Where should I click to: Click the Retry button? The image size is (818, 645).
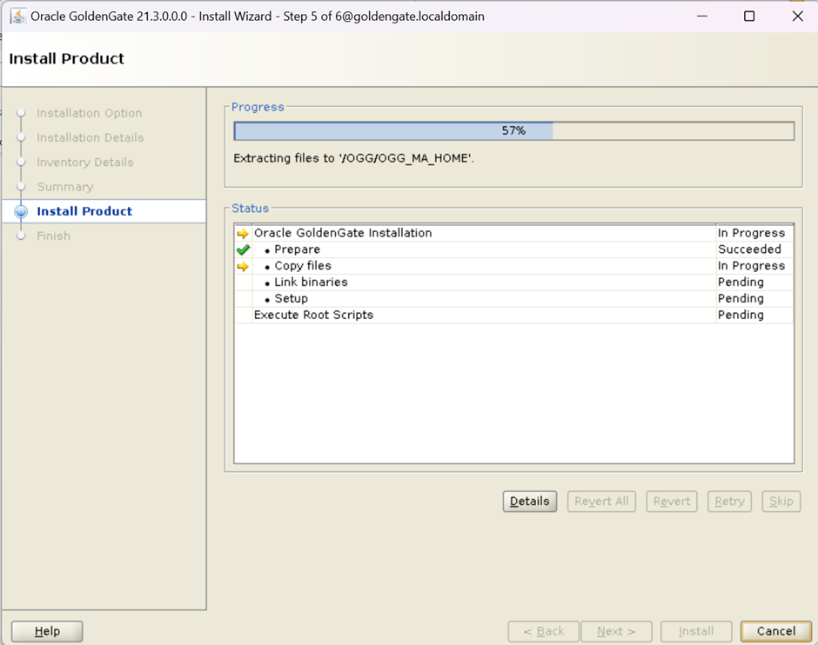click(728, 502)
